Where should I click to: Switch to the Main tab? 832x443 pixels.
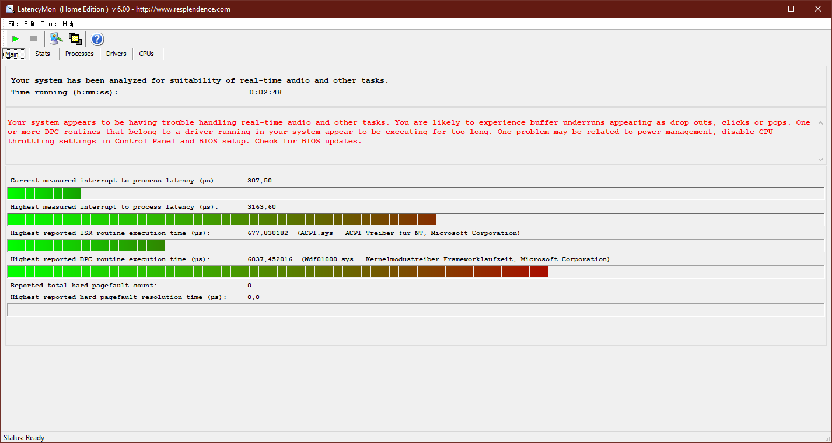click(13, 54)
